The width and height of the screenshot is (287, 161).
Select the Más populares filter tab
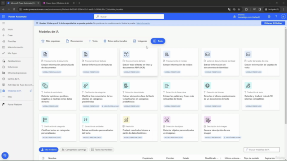pyautogui.click(x=51, y=41)
